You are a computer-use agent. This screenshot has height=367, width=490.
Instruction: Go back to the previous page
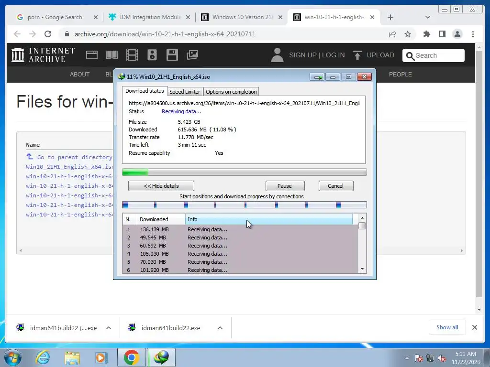[17, 34]
